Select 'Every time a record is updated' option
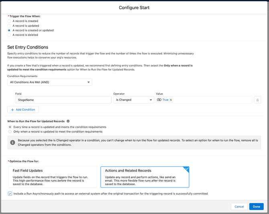The width and height of the screenshot is (269, 214). (10, 127)
